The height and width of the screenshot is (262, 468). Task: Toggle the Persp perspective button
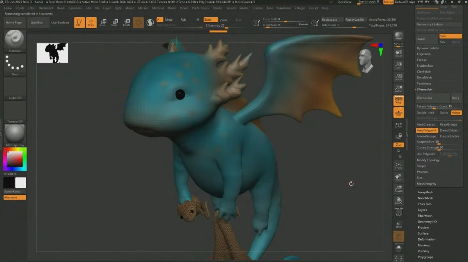tap(399, 101)
